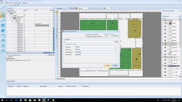Collapse the 'Устройства' layer group
The width and height of the screenshot is (182, 102).
(x=163, y=66)
